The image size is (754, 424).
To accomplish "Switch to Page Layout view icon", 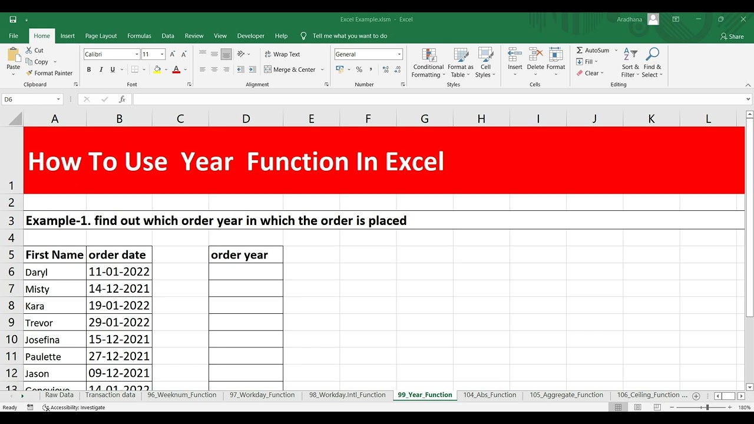I will 636,408.
